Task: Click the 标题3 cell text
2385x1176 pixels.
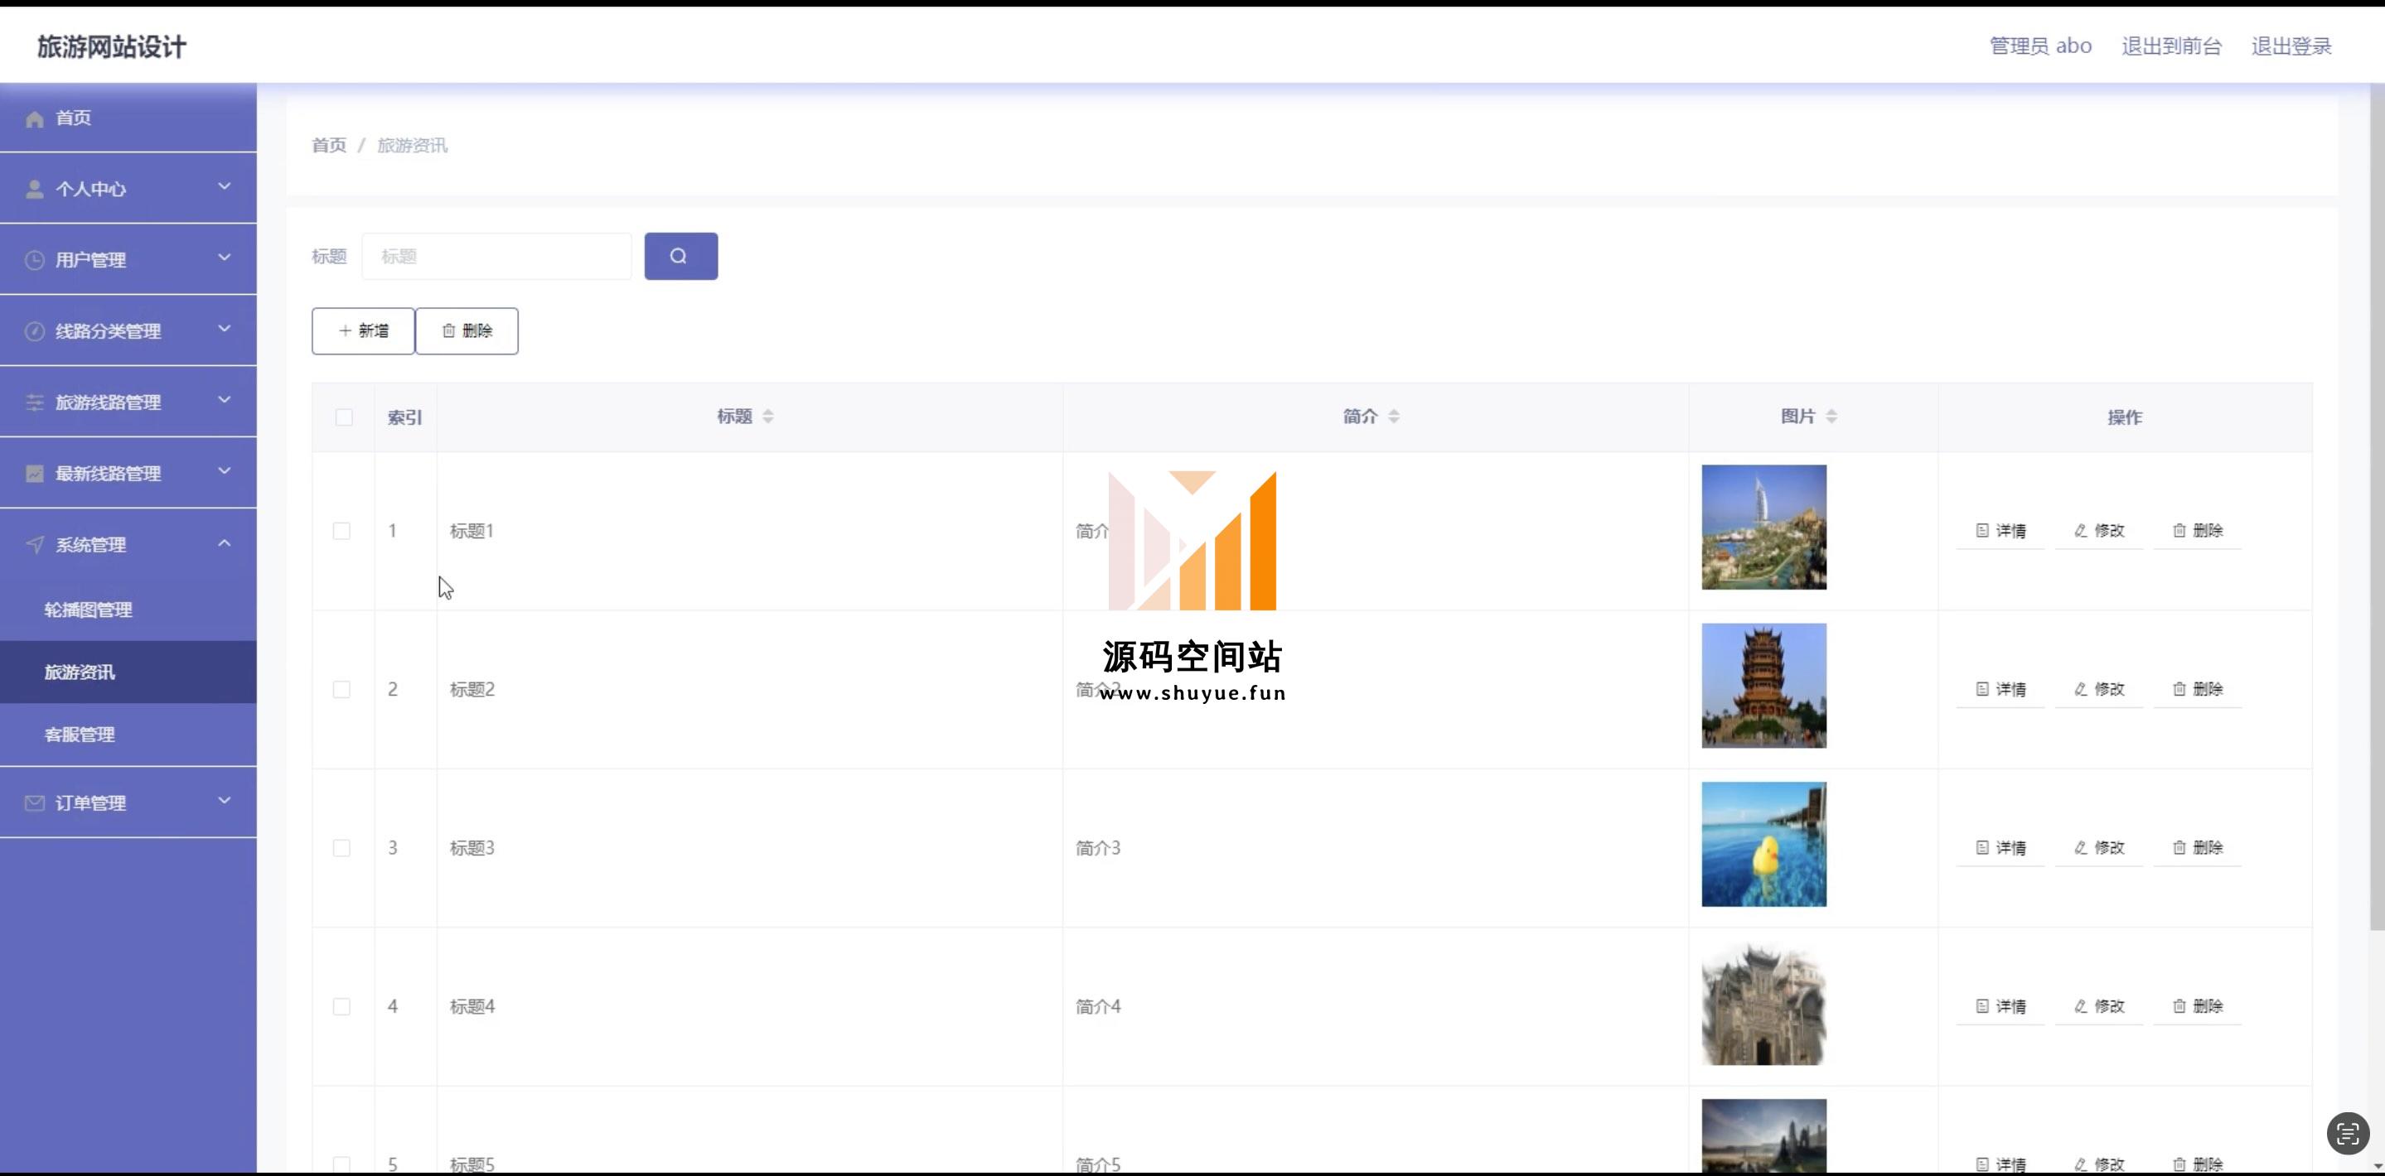Action: pyautogui.click(x=472, y=847)
